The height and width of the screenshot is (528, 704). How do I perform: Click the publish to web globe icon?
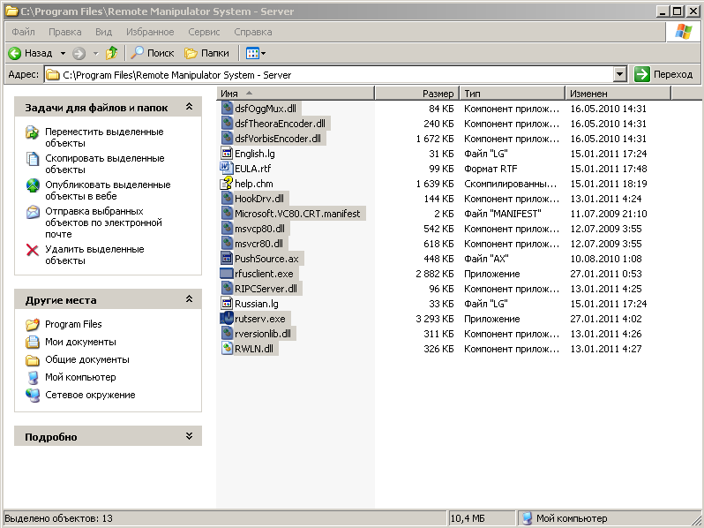pos(33,185)
